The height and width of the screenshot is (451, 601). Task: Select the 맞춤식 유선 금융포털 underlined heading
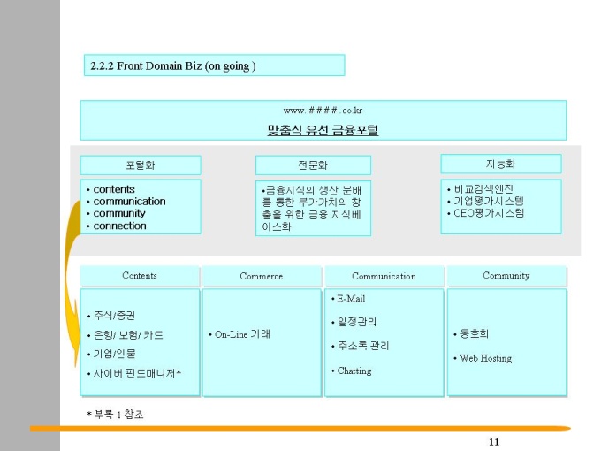coord(323,130)
